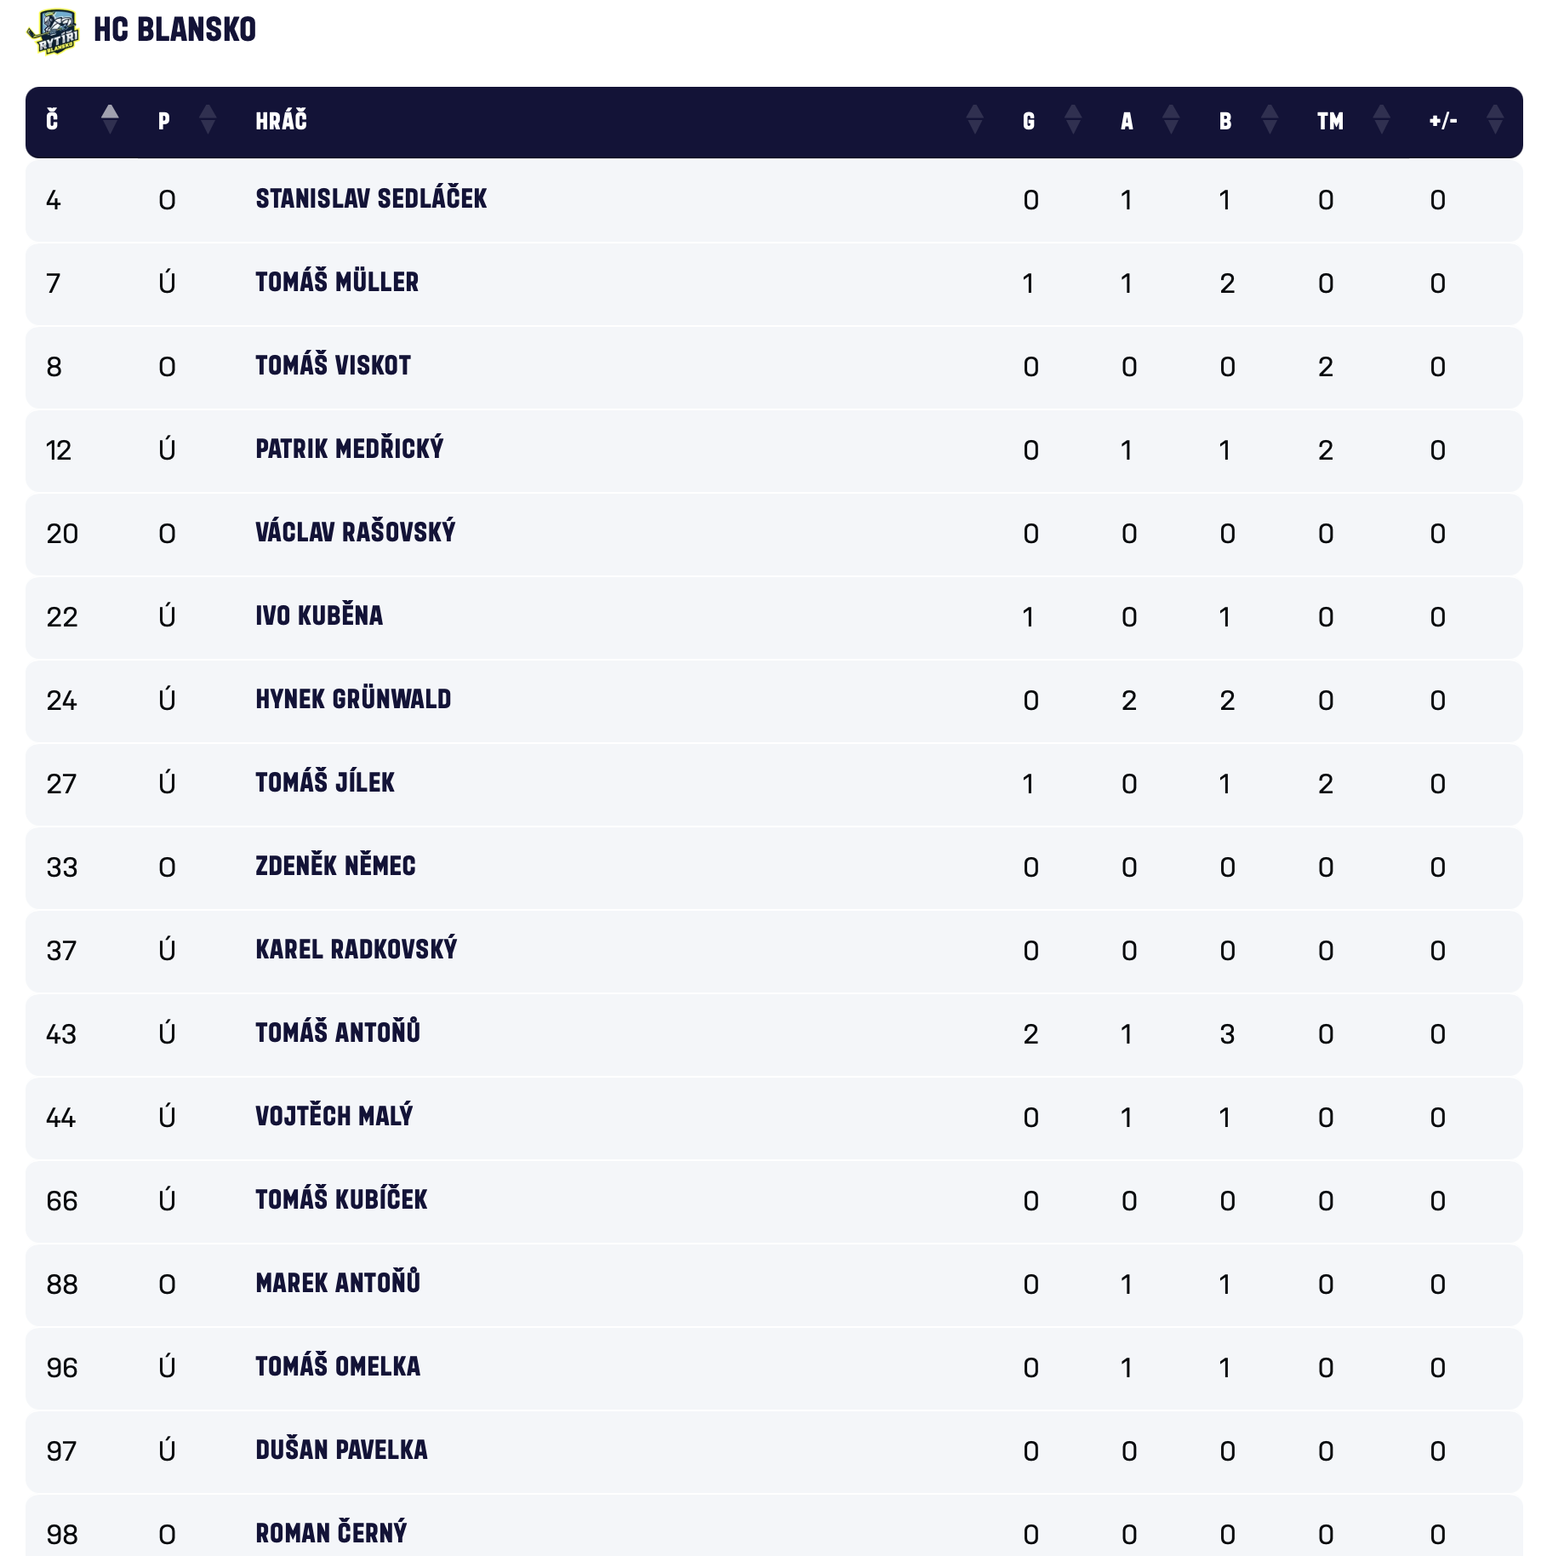Select Patrik Medřický player name
Viewport: 1547px width, 1556px height.
pyautogui.click(x=349, y=449)
